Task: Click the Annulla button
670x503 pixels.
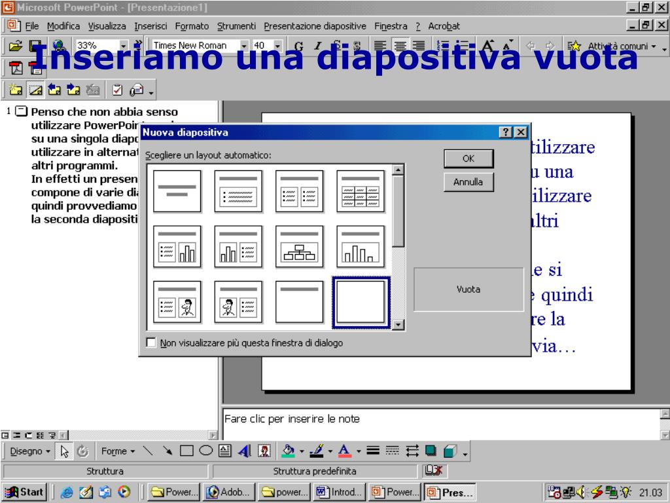Action: click(468, 182)
